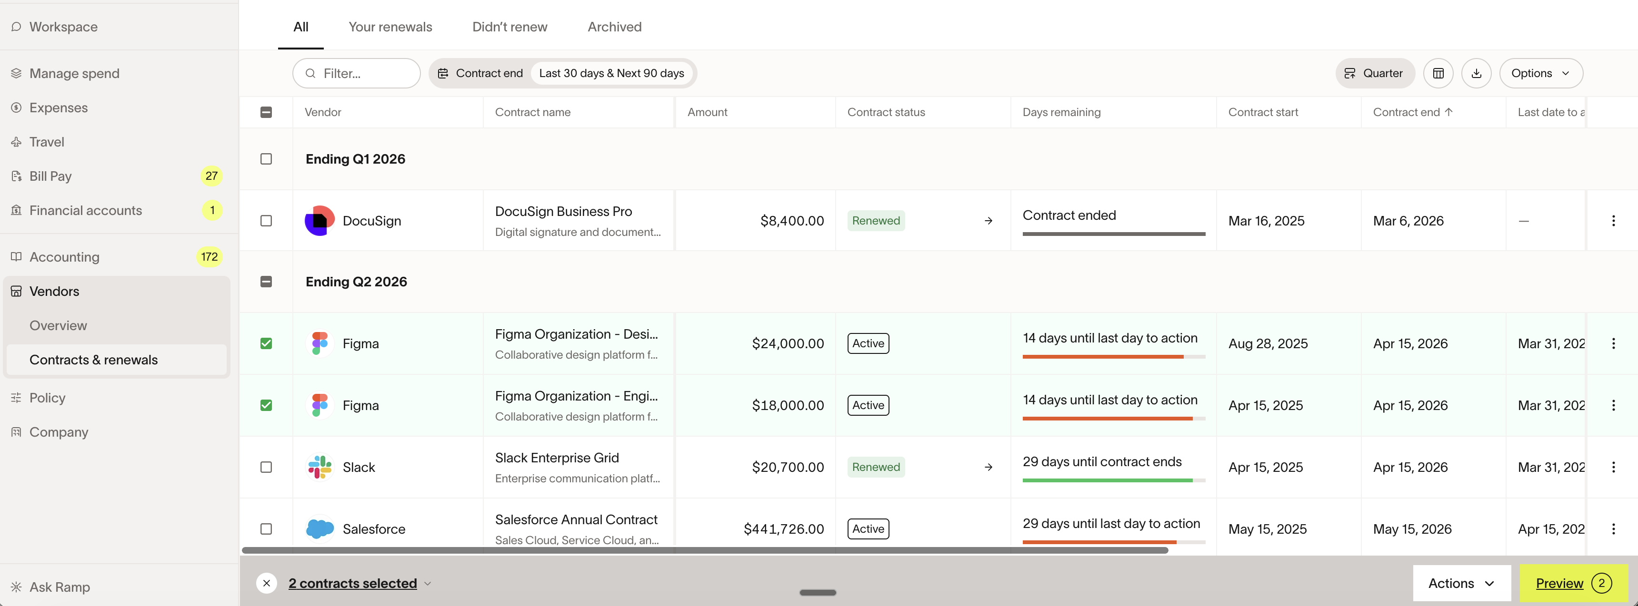The image size is (1638, 606).
Task: Open three-dot menu for $24,000.00 Figma row
Action: [1613, 343]
